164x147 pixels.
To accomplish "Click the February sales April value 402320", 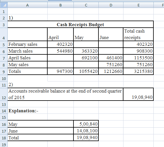I will click(x=60, y=44).
